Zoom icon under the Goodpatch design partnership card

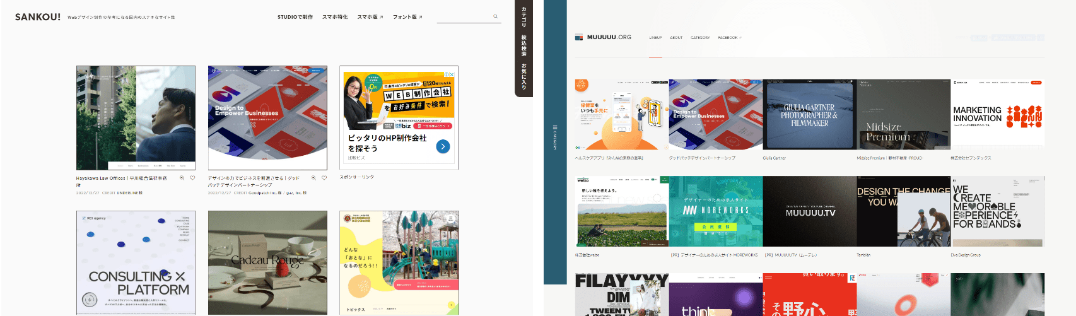point(313,178)
